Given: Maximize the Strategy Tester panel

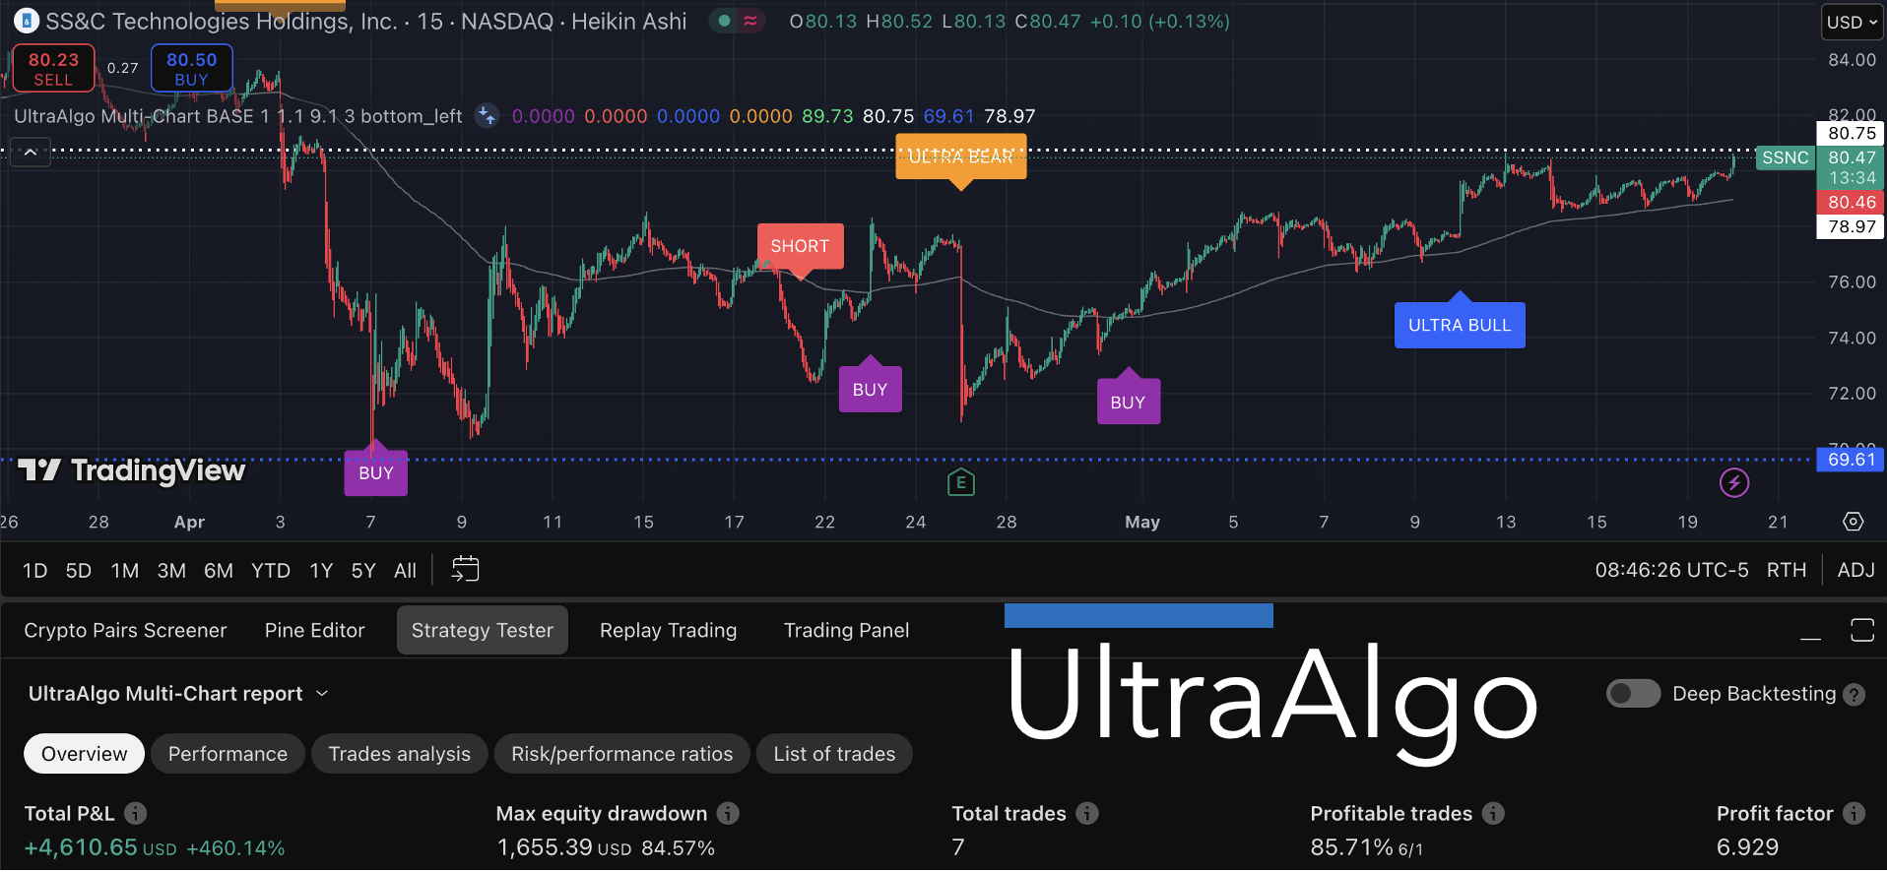Looking at the screenshot, I should [x=1861, y=631].
